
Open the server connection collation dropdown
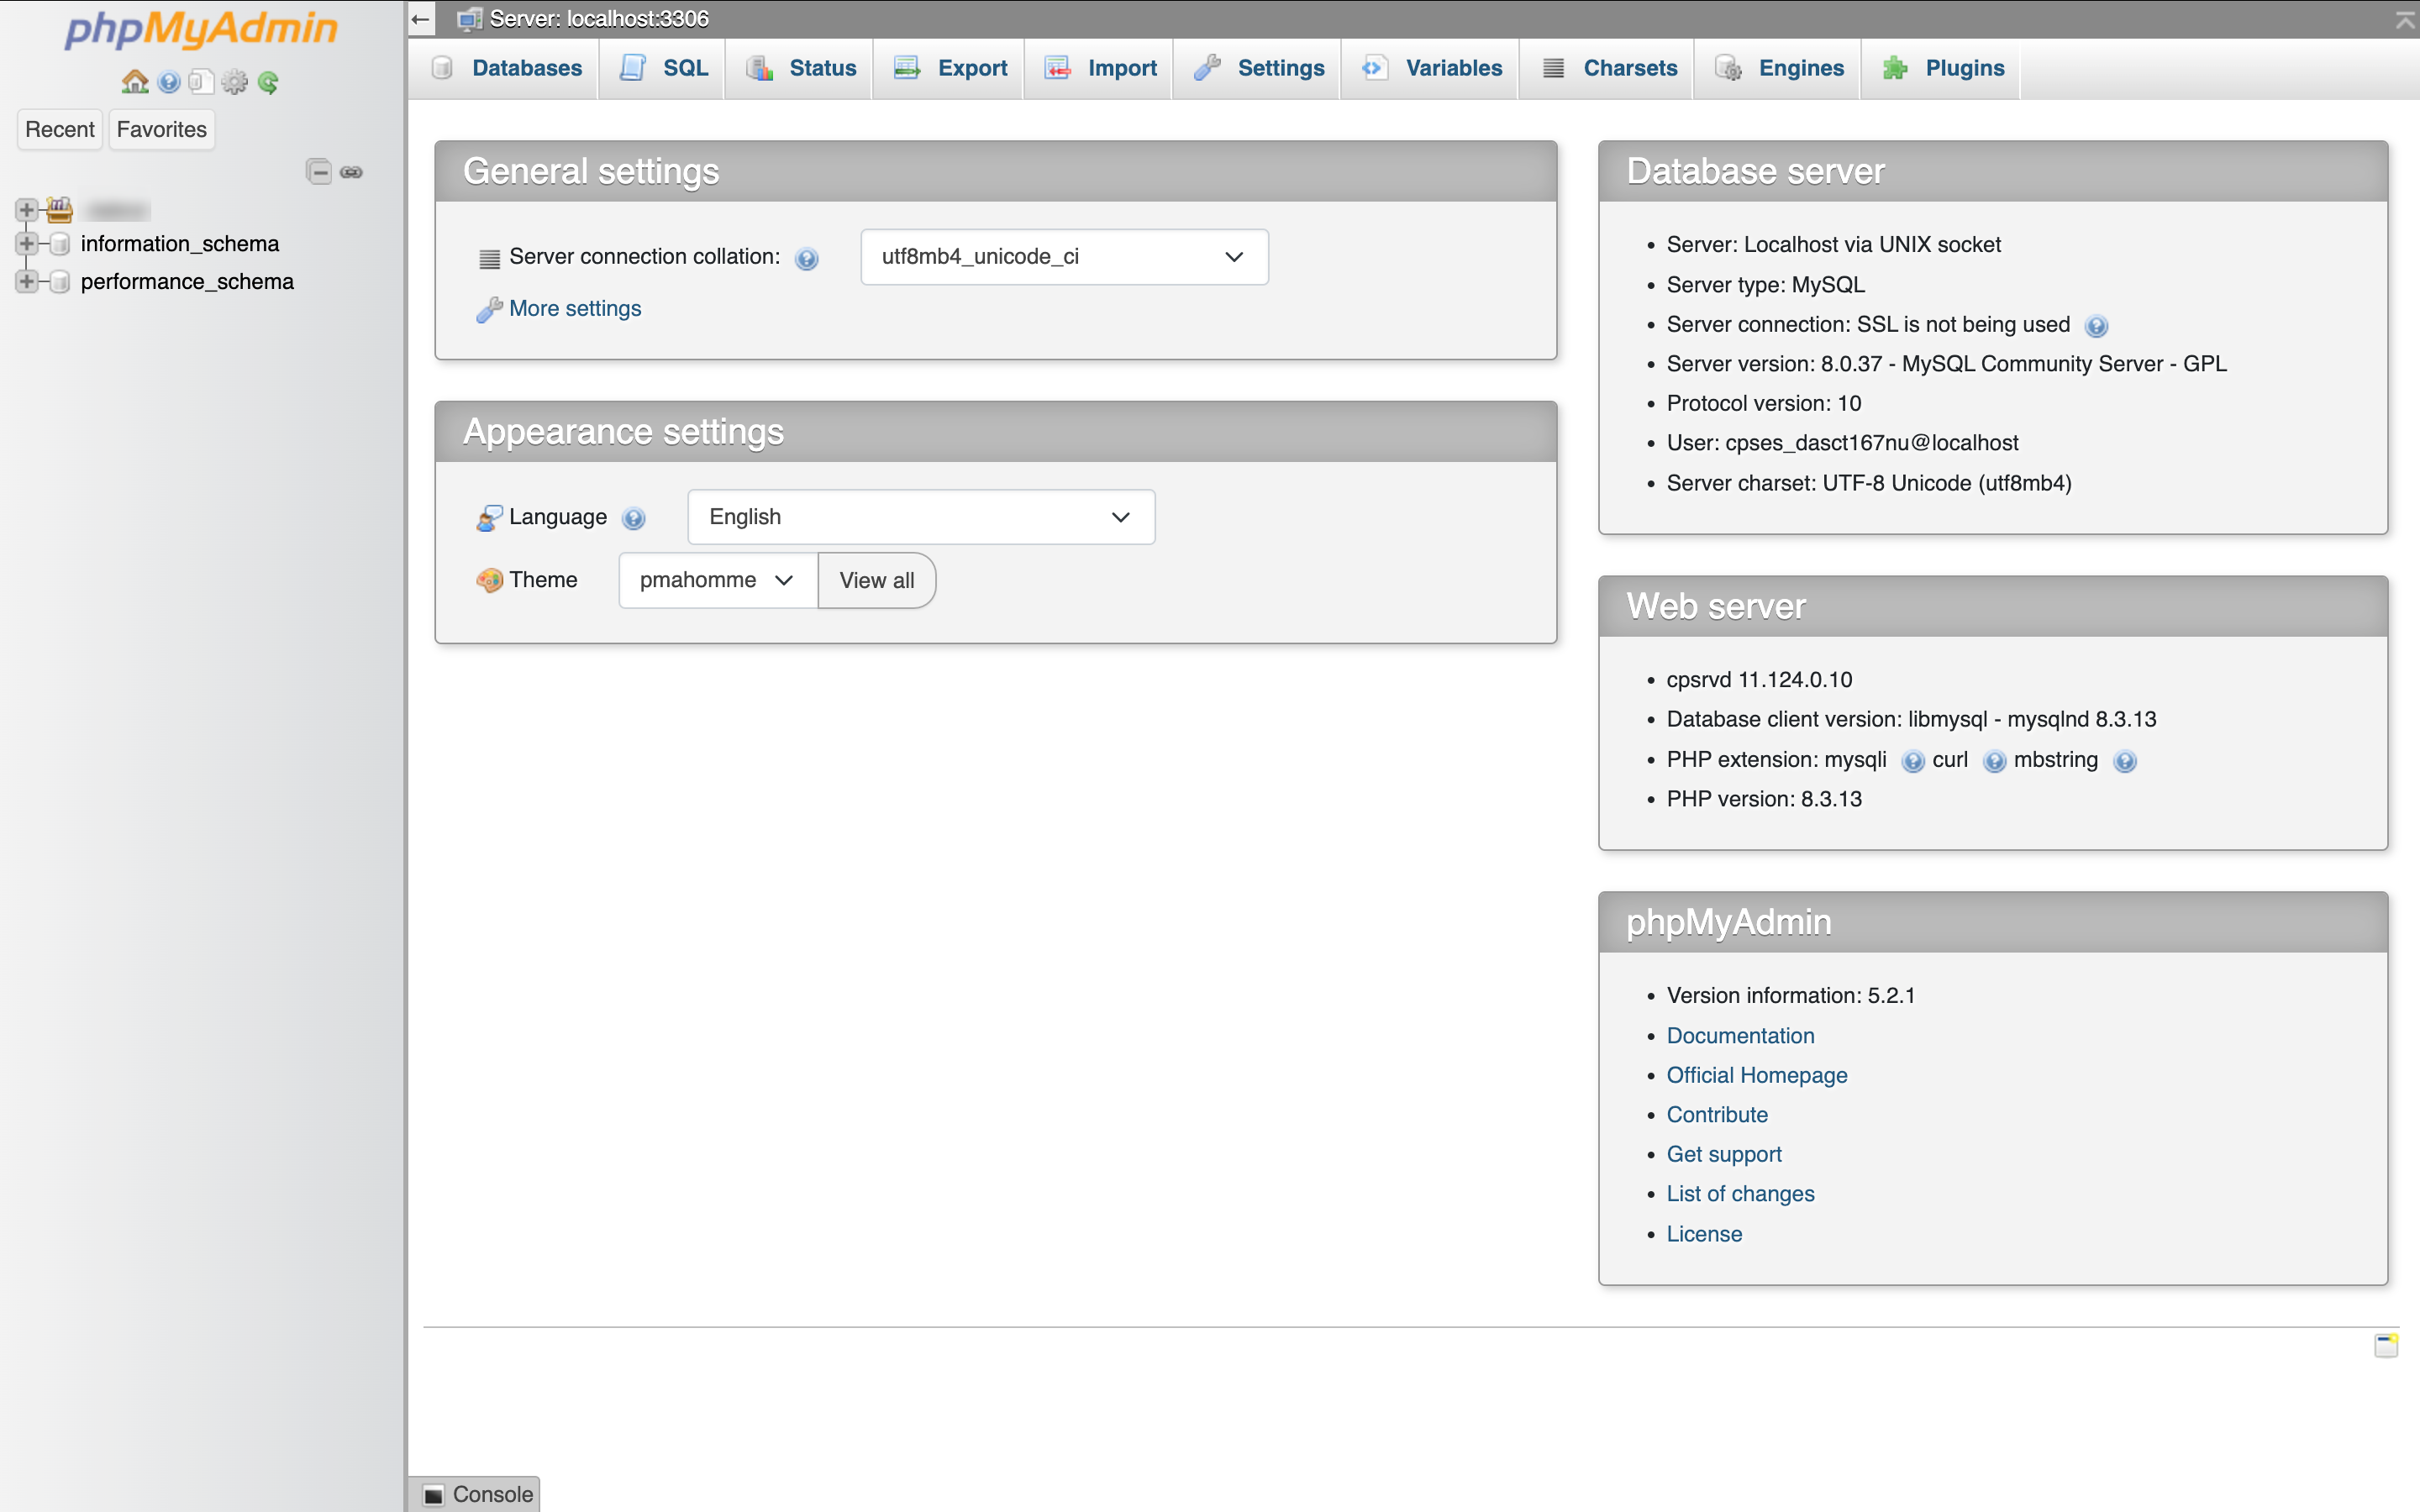(x=1060, y=256)
